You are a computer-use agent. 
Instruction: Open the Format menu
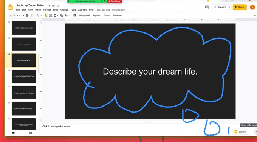(x=47, y=10)
